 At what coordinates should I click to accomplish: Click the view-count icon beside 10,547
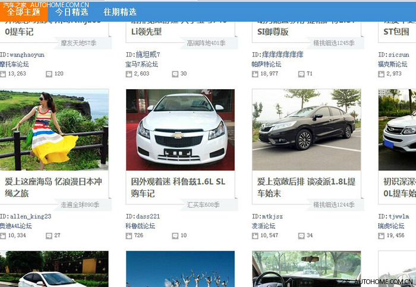tap(255, 235)
